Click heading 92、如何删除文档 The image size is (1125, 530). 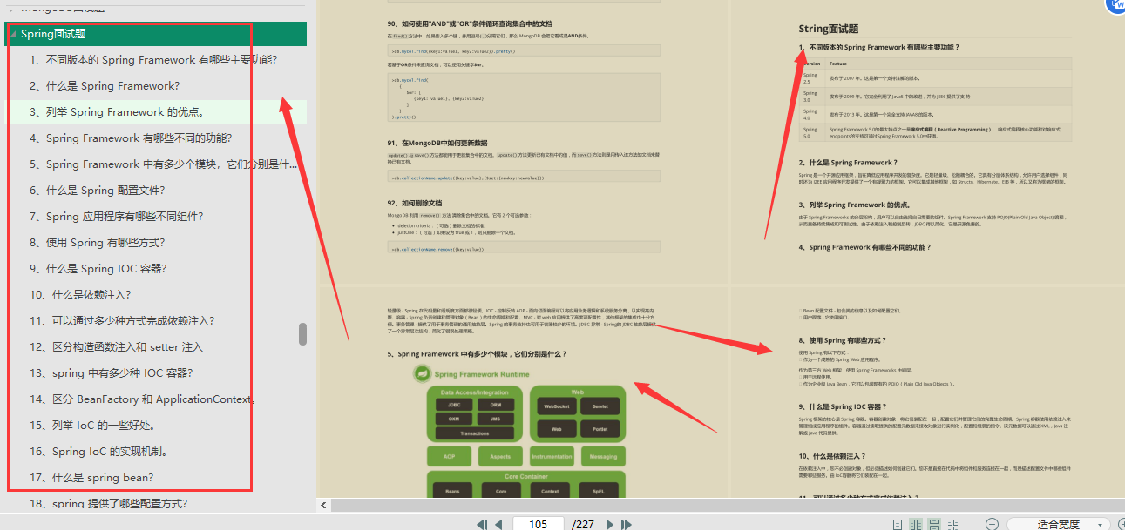[x=415, y=203]
